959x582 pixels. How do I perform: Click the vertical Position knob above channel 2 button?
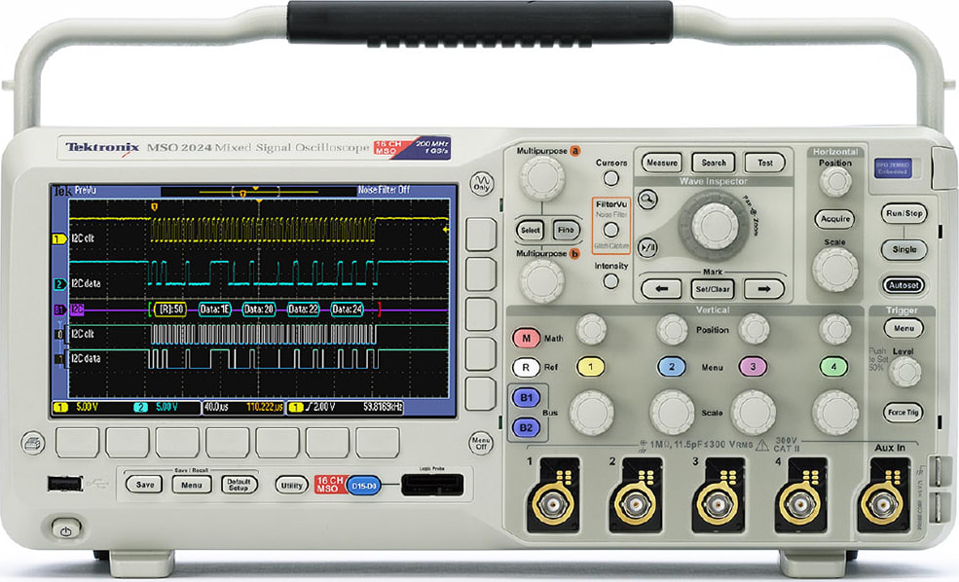click(672, 330)
